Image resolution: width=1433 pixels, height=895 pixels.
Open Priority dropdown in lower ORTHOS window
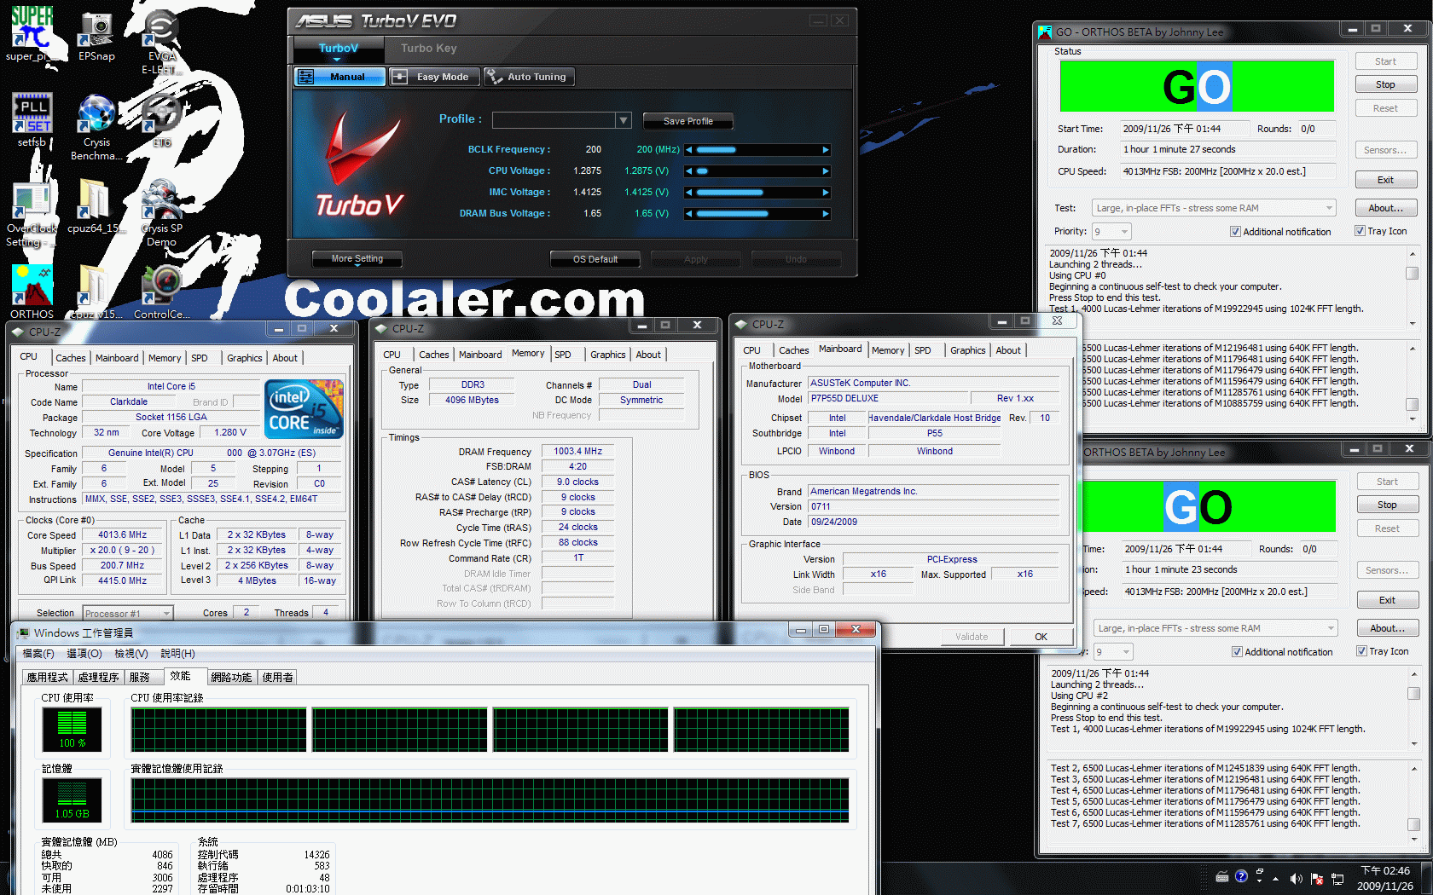(1113, 652)
